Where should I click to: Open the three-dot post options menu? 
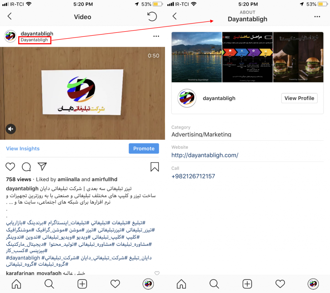click(156, 36)
